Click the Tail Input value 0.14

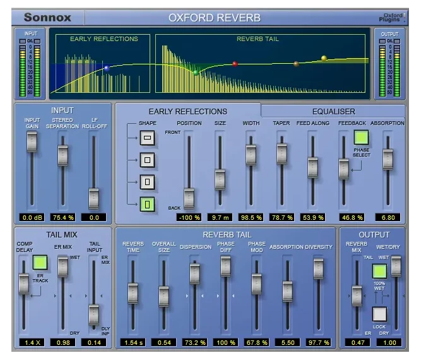point(93,342)
